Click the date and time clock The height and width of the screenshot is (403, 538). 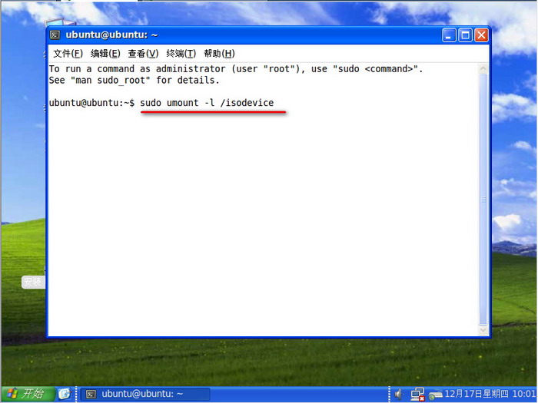tap(490, 394)
